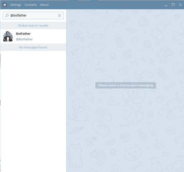Image resolution: width=184 pixels, height=172 pixels.
Task: Click the magnifier icon in search box
Action: point(7,15)
